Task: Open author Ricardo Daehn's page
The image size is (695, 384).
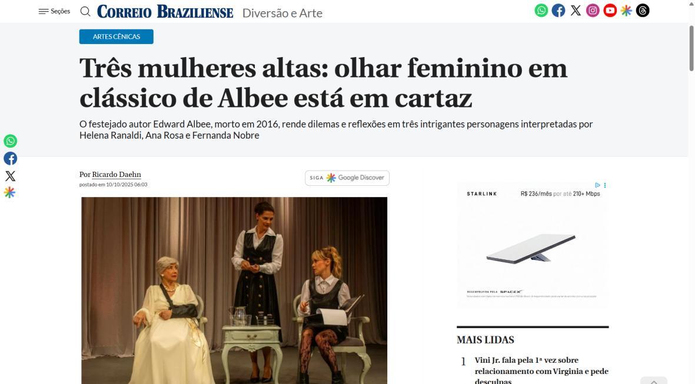Action: click(117, 175)
